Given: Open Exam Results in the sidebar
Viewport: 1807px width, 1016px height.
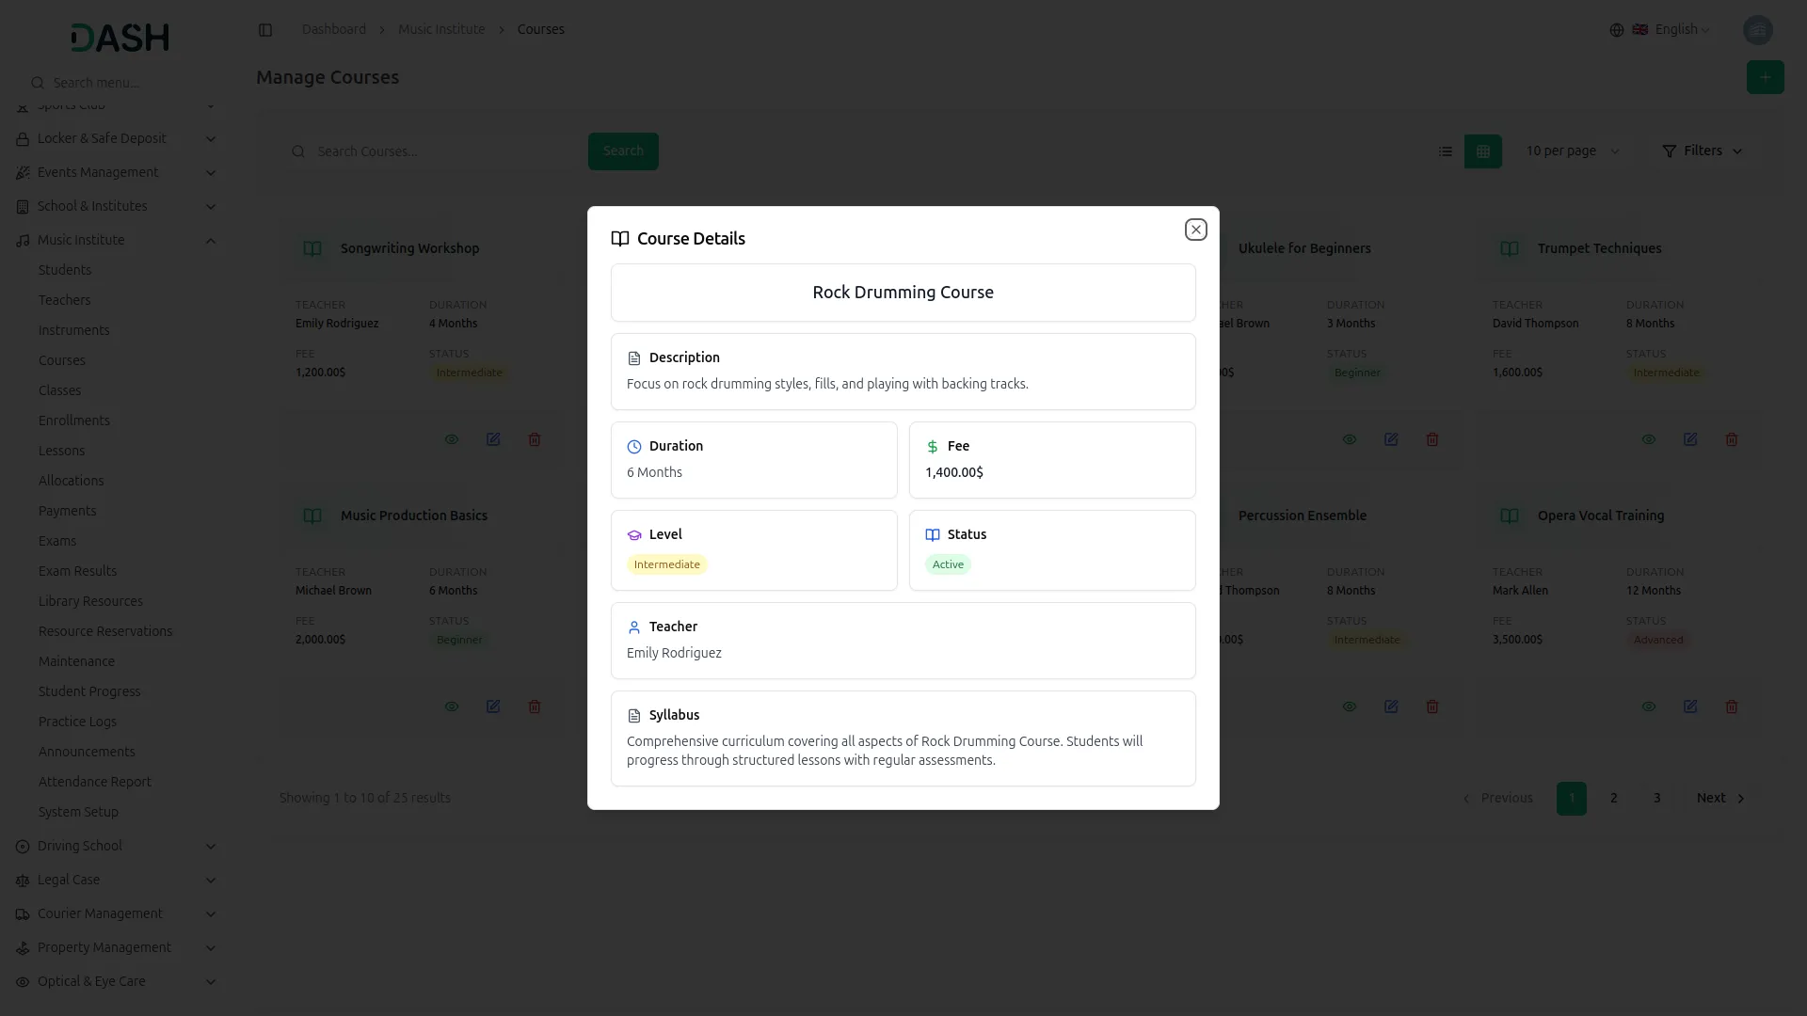Looking at the screenshot, I should (x=77, y=571).
